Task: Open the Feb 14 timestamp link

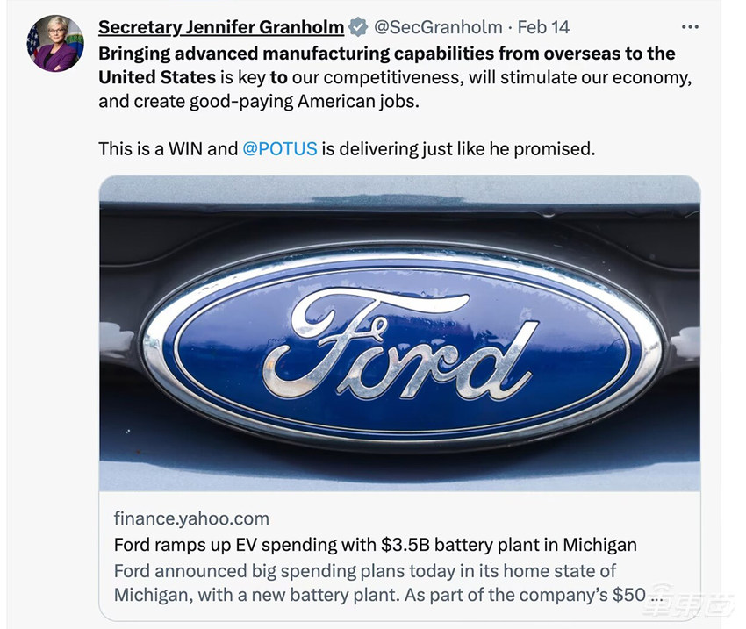Action: [x=543, y=27]
